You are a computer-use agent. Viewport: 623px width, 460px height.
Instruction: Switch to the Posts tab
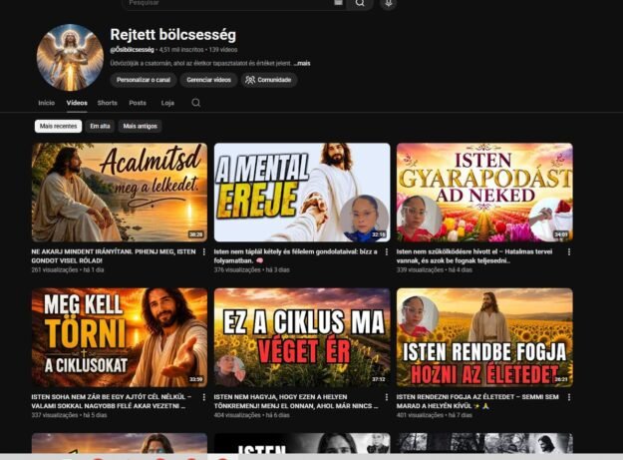tap(138, 103)
